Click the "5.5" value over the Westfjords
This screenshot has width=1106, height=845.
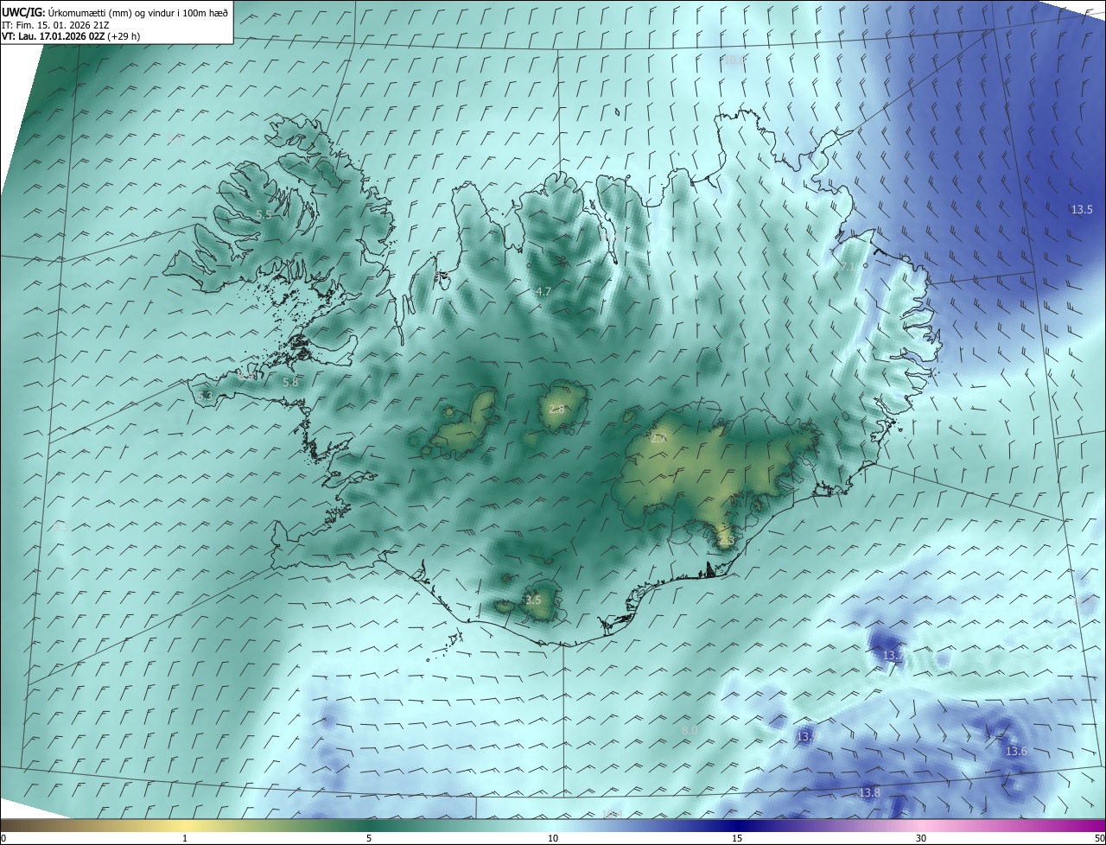click(x=264, y=214)
